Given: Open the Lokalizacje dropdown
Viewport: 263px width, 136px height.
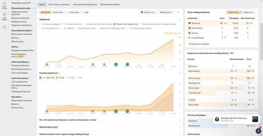Looking at the screenshot, I should click(75, 12).
